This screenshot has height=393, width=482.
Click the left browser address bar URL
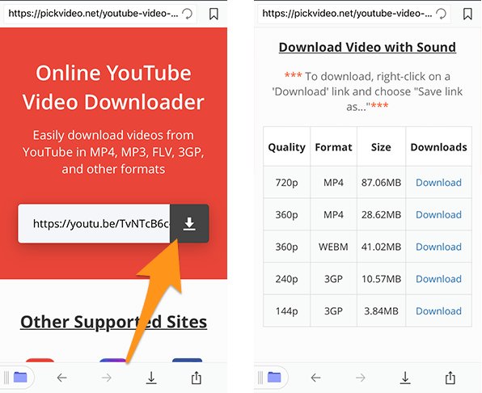tap(93, 14)
